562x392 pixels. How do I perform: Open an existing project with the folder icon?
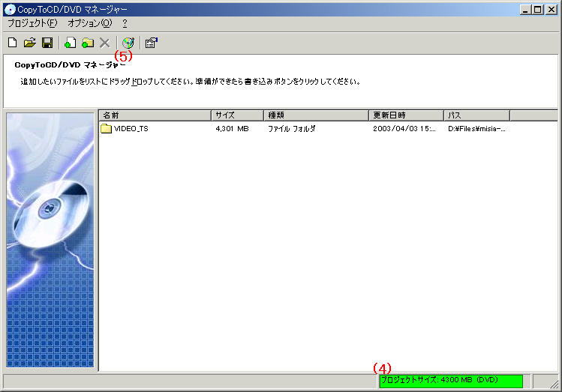click(30, 43)
